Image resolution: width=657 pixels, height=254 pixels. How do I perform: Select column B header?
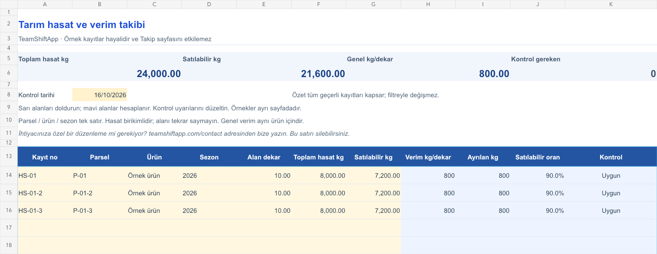click(99, 4)
